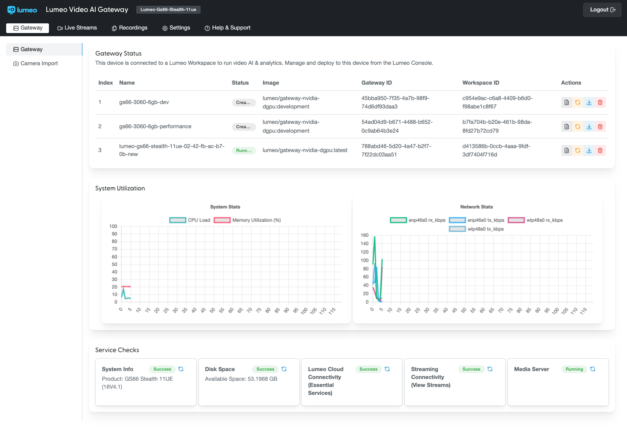
Task: Refresh the Media Server check
Action: [593, 369]
